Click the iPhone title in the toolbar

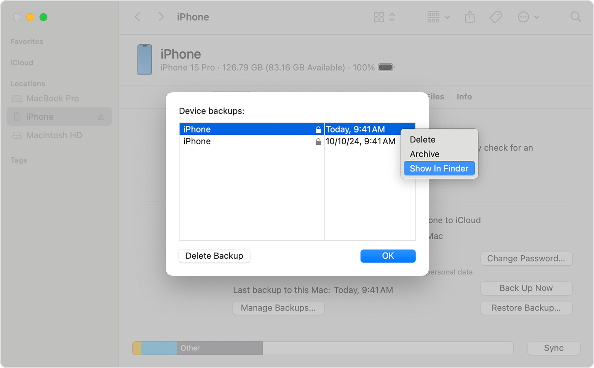pyautogui.click(x=193, y=17)
